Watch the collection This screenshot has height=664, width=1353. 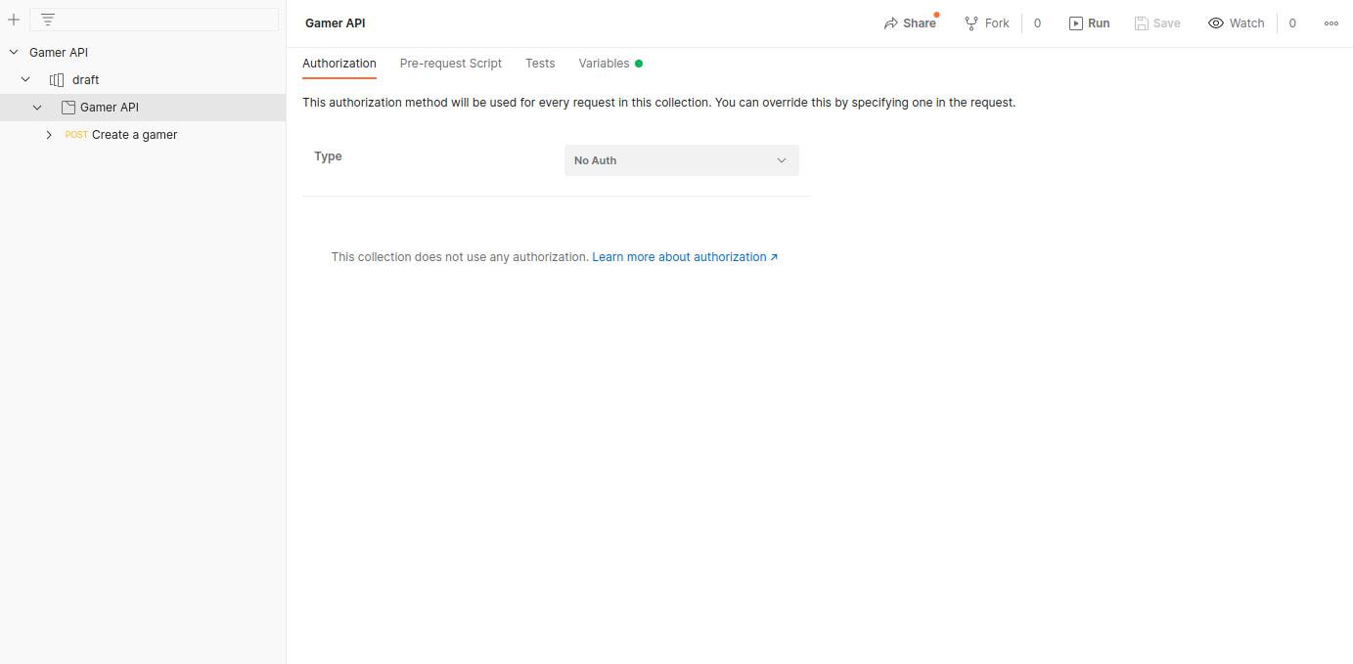coord(1237,23)
